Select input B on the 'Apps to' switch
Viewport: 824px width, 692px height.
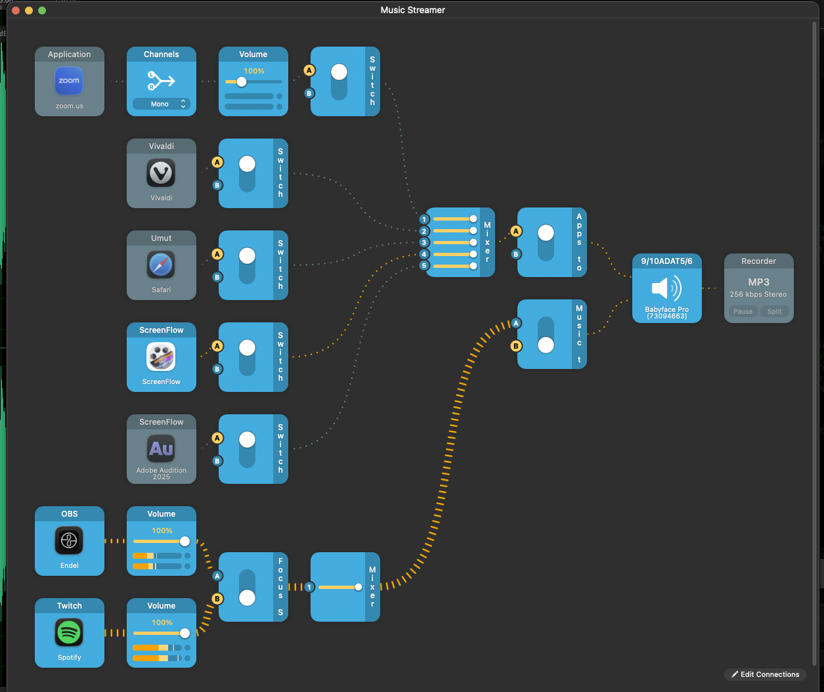tap(516, 254)
